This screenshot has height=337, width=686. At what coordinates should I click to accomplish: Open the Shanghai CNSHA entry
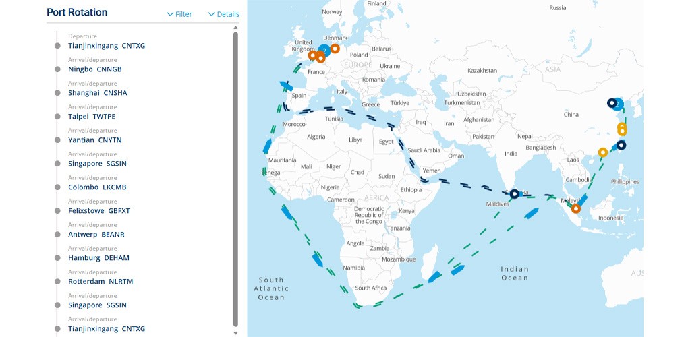(x=98, y=92)
